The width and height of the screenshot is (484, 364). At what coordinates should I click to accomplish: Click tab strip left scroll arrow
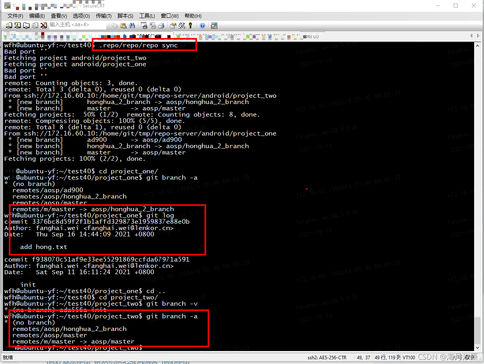coord(472,36)
